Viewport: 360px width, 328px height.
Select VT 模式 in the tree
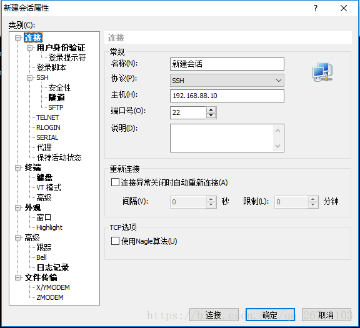point(49,187)
